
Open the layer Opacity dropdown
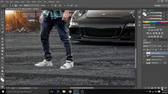click(x=167, y=46)
